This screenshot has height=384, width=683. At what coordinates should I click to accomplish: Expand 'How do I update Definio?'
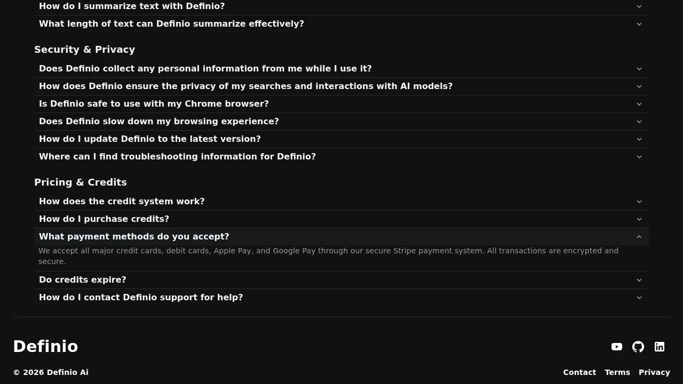[341, 139]
